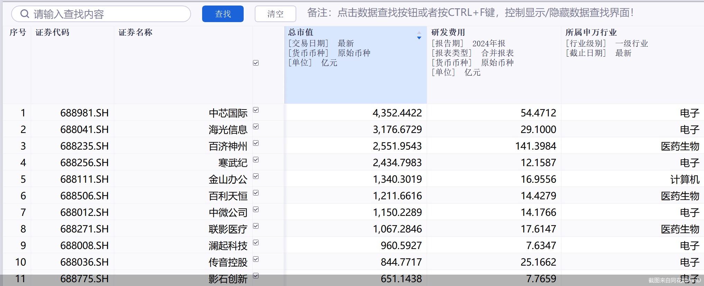Click the 证券名称 column header
704x286 pixels.
point(135,32)
